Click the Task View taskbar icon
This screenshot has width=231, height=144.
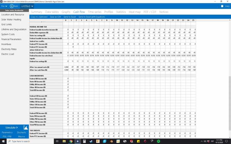coord(57,141)
